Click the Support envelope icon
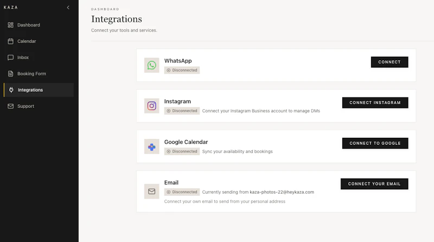This screenshot has width=434, height=242. (10, 106)
